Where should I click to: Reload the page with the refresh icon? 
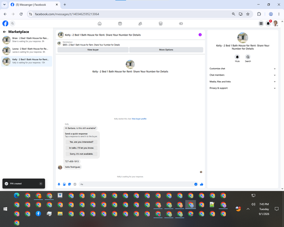21,14
